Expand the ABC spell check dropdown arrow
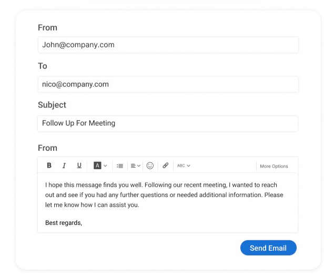The height and width of the screenshot is (277, 334). click(x=188, y=166)
